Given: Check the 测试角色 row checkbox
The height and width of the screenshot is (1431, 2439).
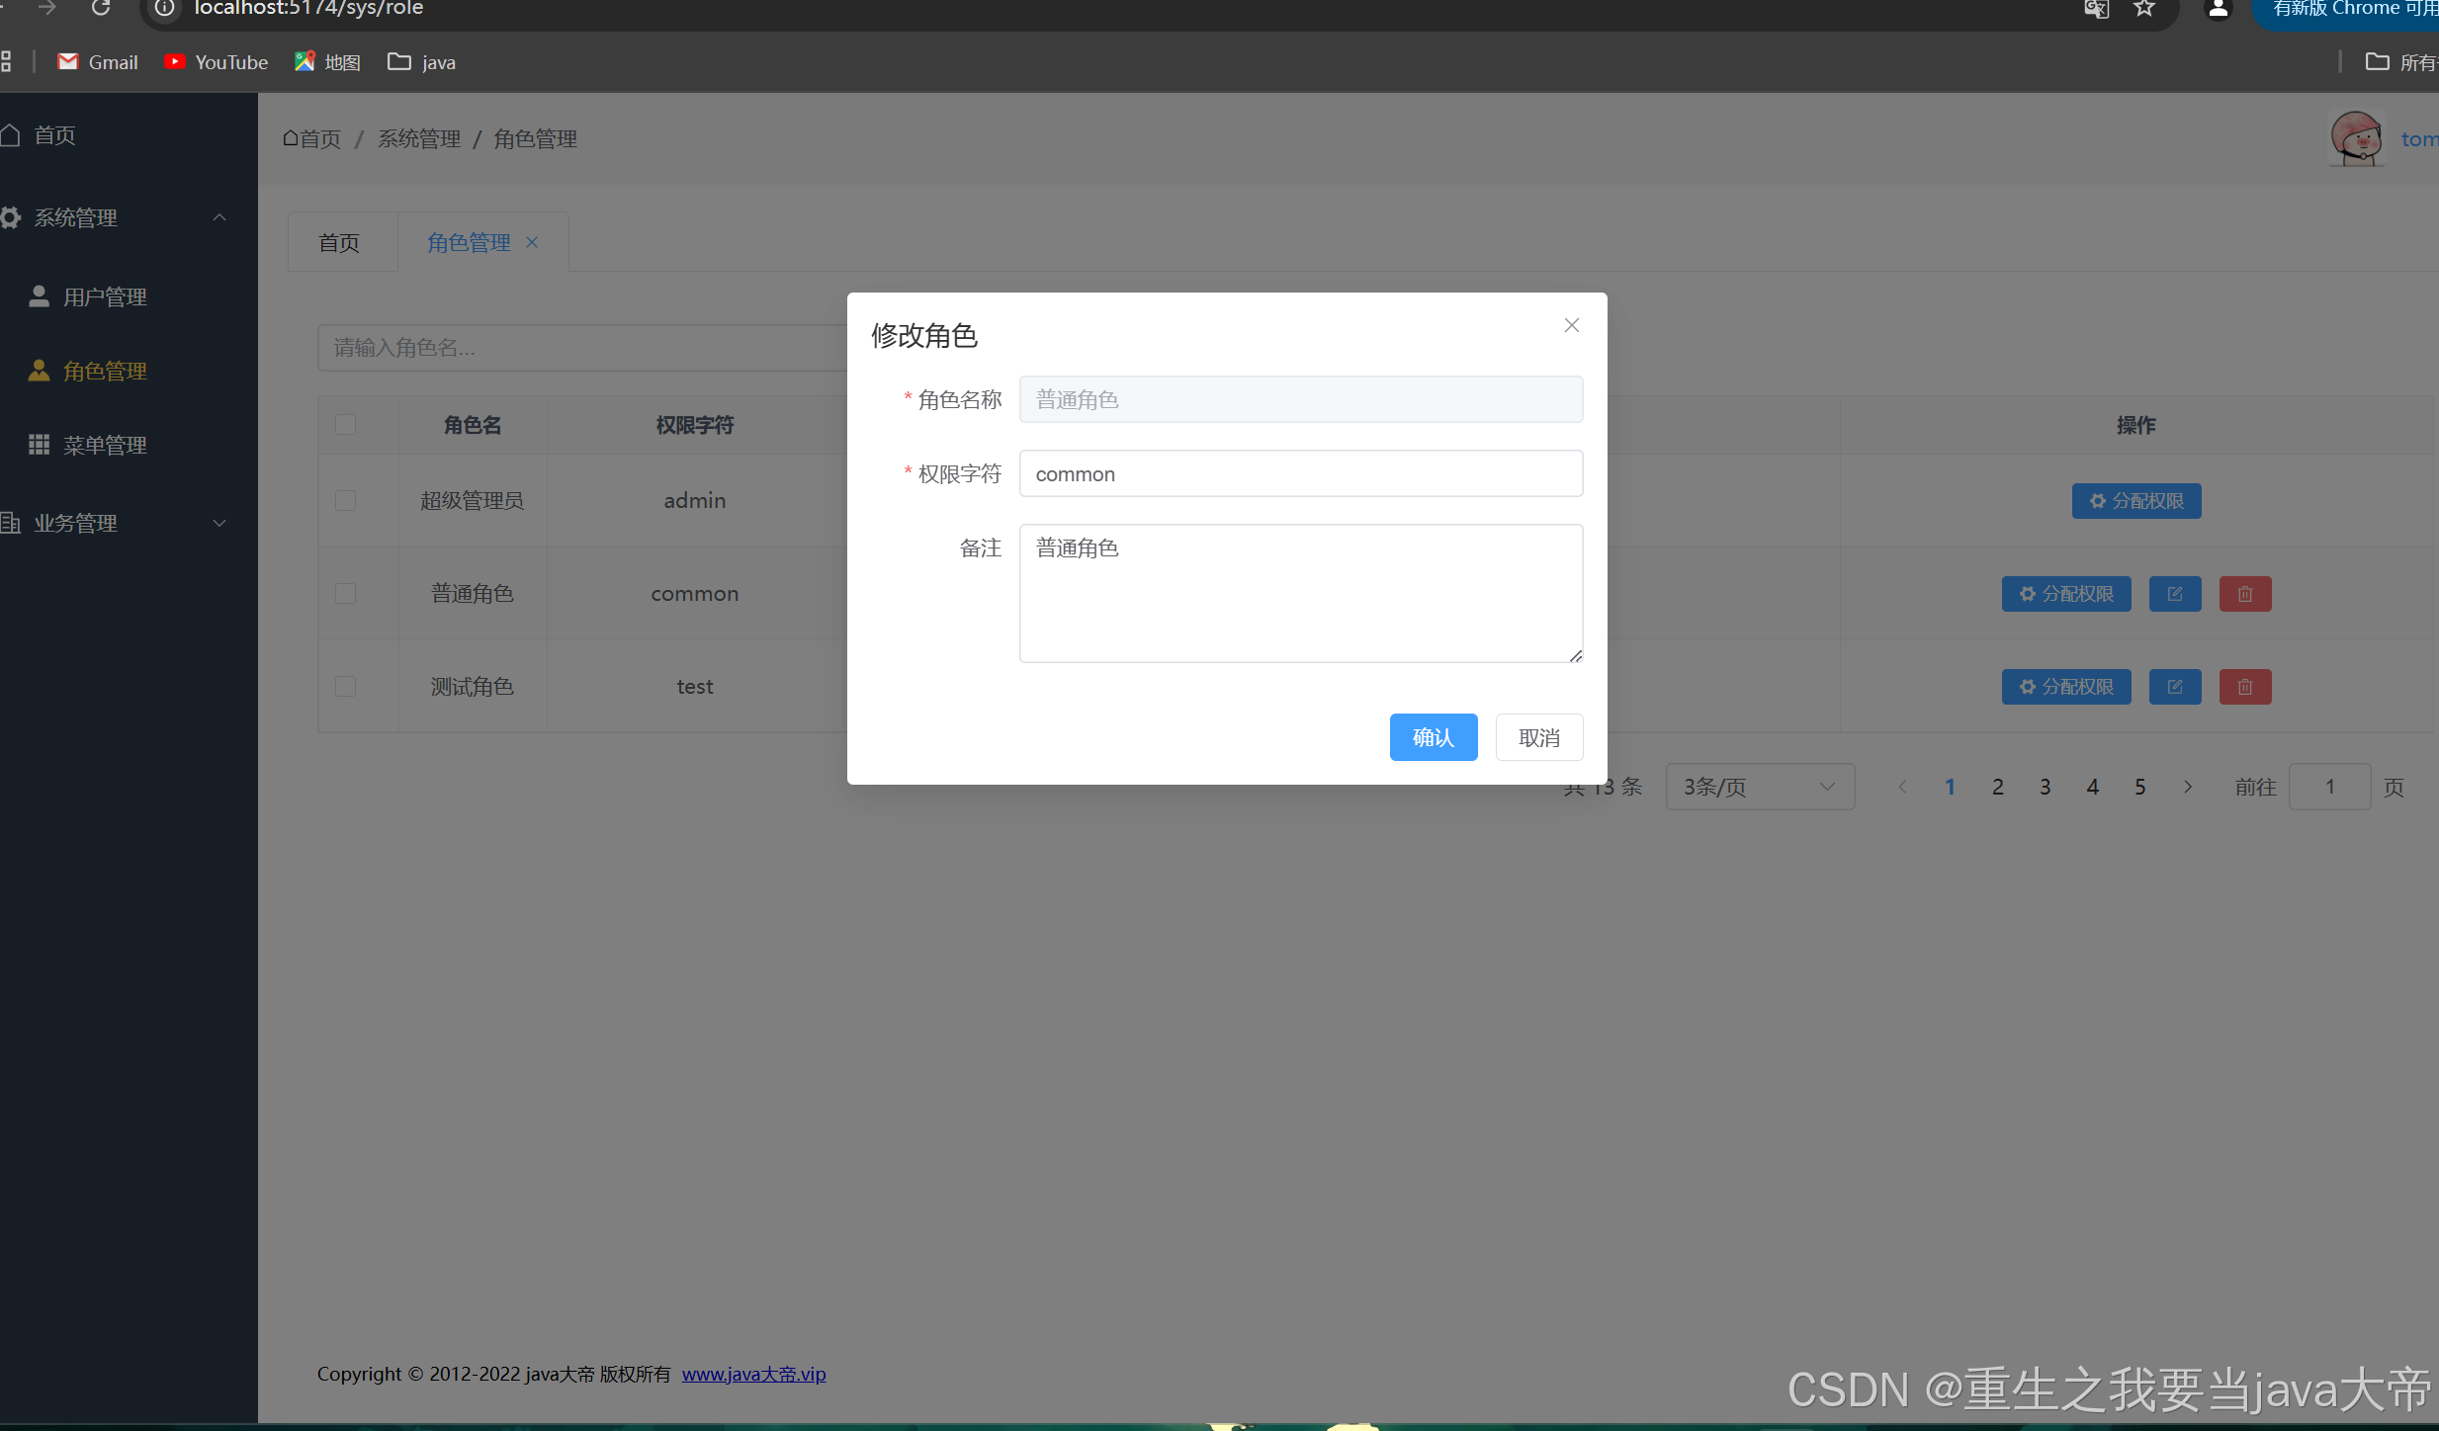Looking at the screenshot, I should 345,687.
